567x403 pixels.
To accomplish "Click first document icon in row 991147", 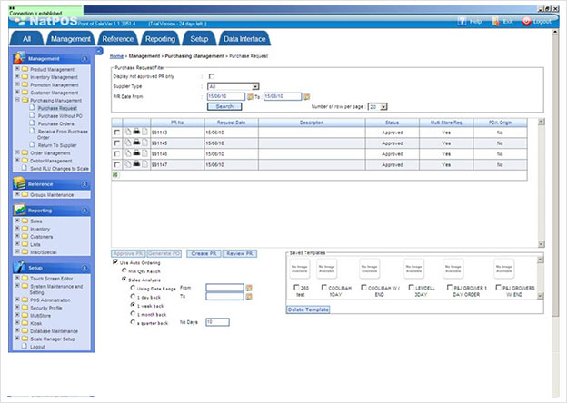I will (x=128, y=164).
